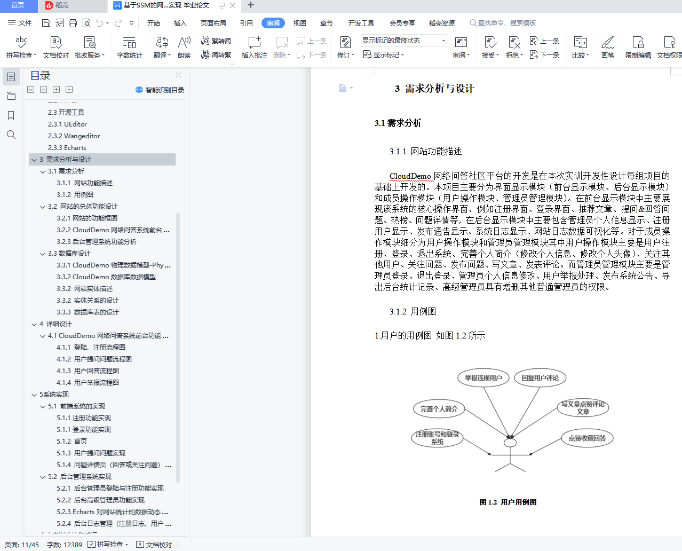Viewport: 682px width, 551px height.
Task: Go to next change (下一条) next to reject
Action: click(544, 54)
